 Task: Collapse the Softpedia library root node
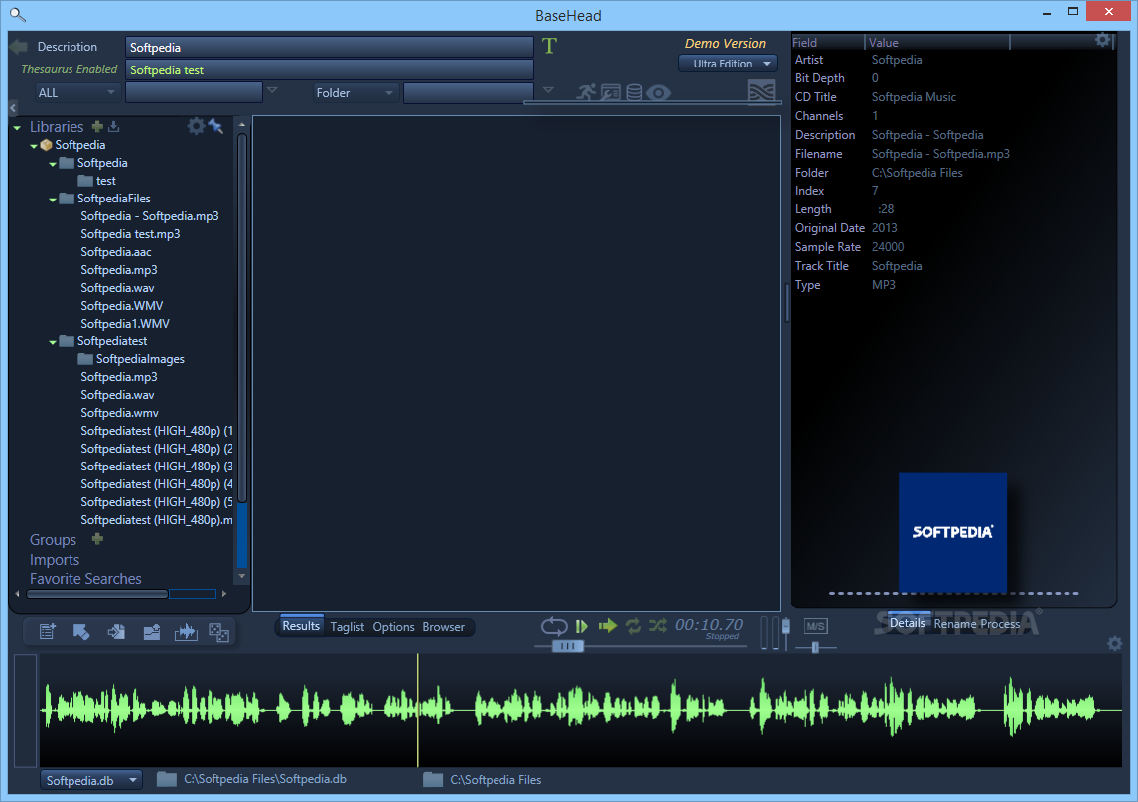[x=34, y=146]
